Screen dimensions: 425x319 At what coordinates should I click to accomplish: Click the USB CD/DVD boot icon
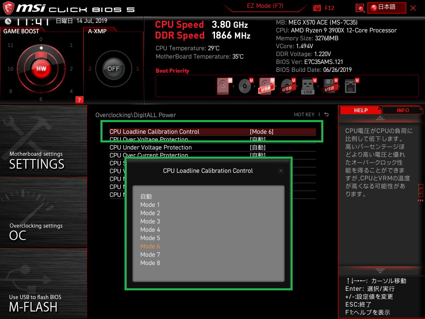point(288,86)
